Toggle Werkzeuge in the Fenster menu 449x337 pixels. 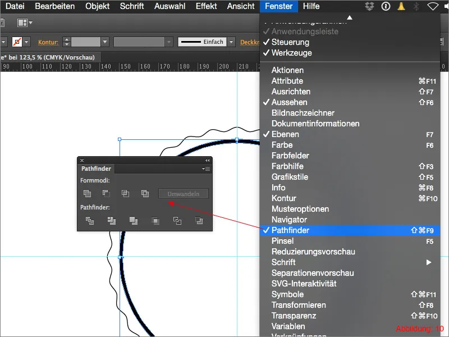[x=350, y=53]
